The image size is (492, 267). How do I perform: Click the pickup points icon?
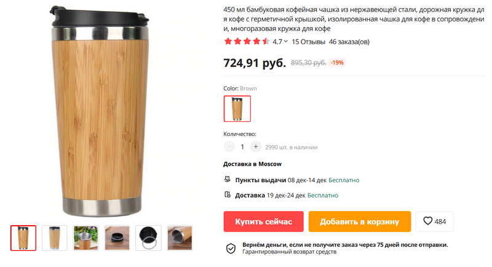click(x=227, y=180)
